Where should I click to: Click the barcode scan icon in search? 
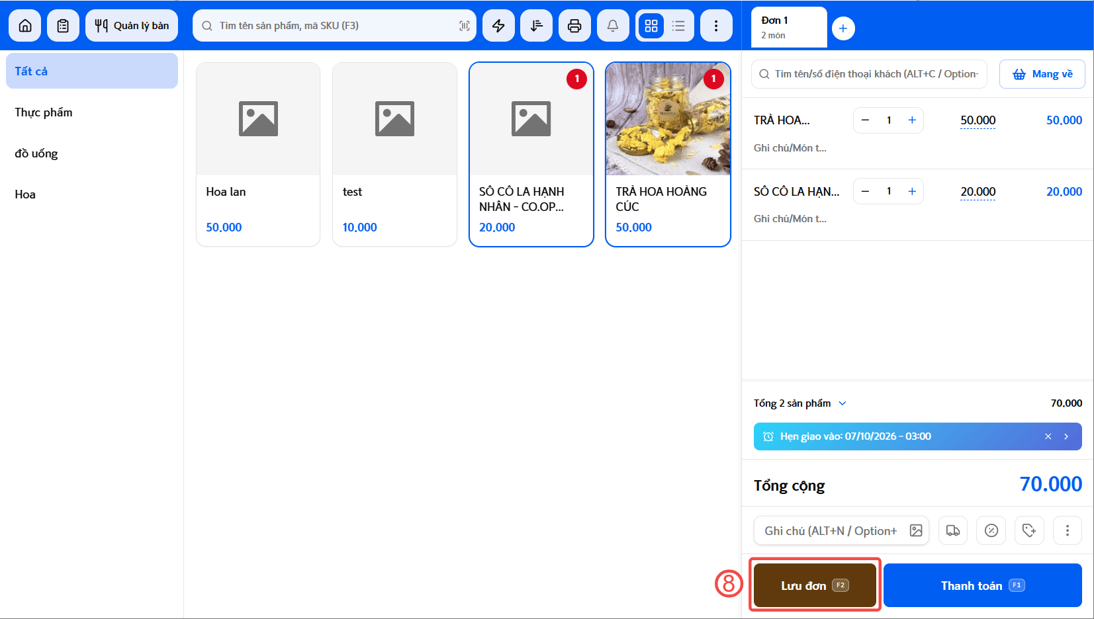coord(465,26)
